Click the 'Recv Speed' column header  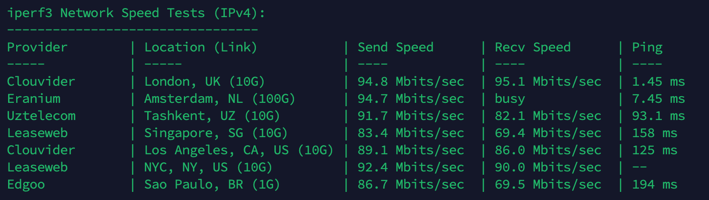(532, 47)
